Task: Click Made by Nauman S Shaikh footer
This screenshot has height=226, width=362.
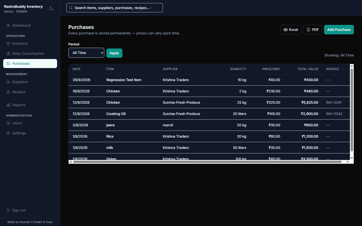Action: (30, 222)
